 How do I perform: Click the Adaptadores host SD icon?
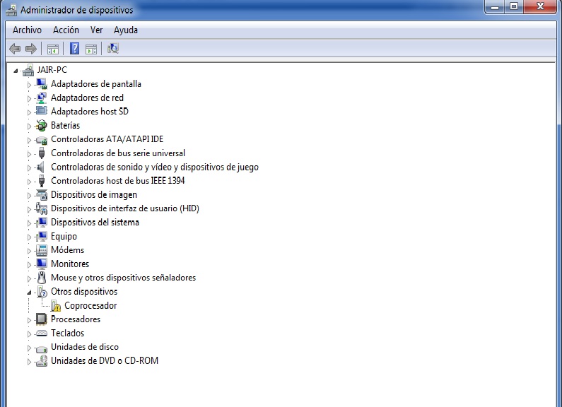[x=42, y=112]
